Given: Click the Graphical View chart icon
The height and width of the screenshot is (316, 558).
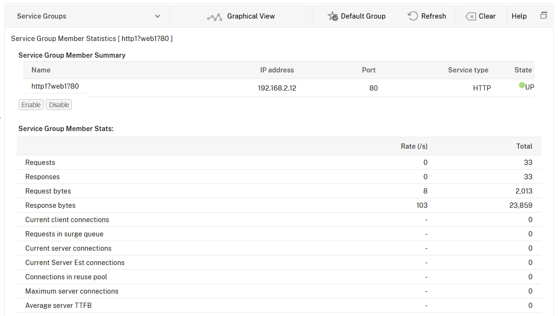Looking at the screenshot, I should [x=215, y=17].
